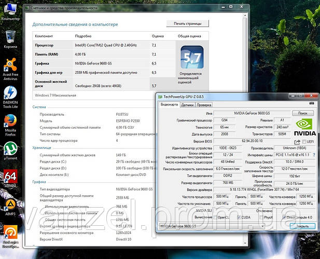Toggle the UEFI checkbox
Image resolution: width=320 pixels, height=259 pixels.
coord(304,142)
